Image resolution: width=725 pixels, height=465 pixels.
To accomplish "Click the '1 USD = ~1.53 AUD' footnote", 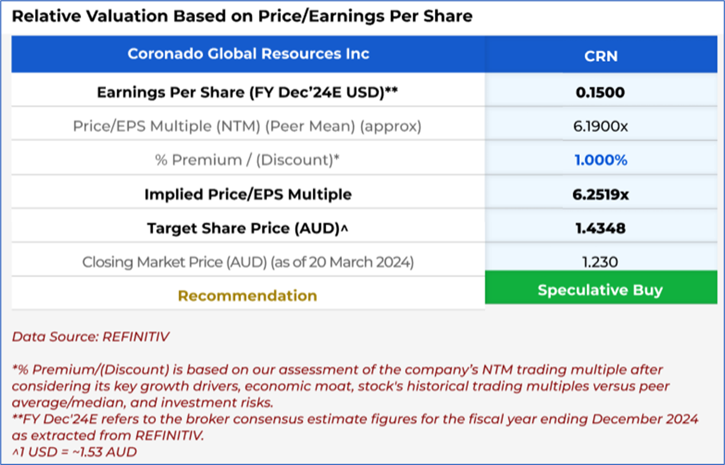I will tap(74, 452).
